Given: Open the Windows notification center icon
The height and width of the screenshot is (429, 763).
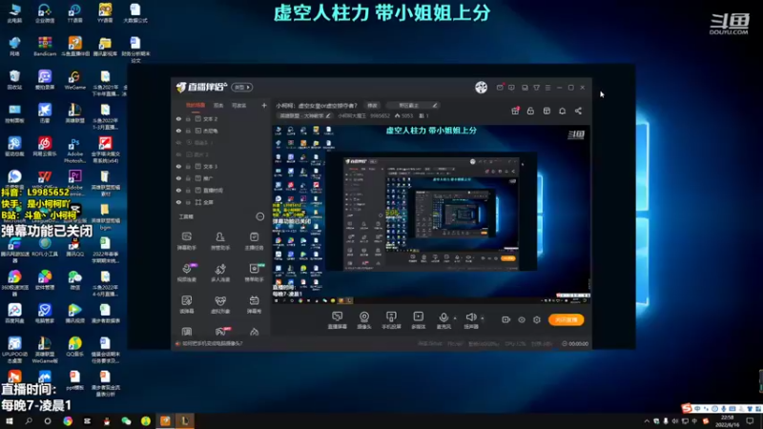Looking at the screenshot, I should [750, 421].
